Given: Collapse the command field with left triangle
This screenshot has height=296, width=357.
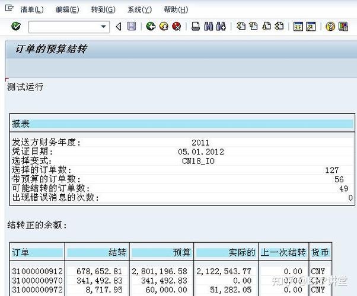Looking at the screenshot, I should pyautogui.click(x=118, y=27).
